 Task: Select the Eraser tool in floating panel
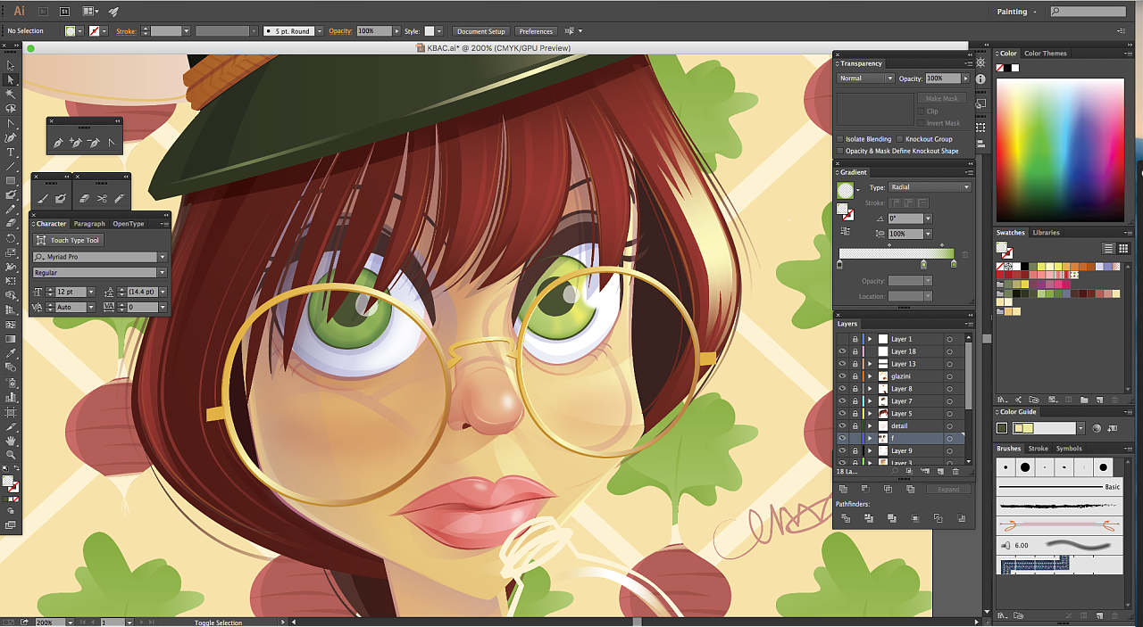[85, 199]
